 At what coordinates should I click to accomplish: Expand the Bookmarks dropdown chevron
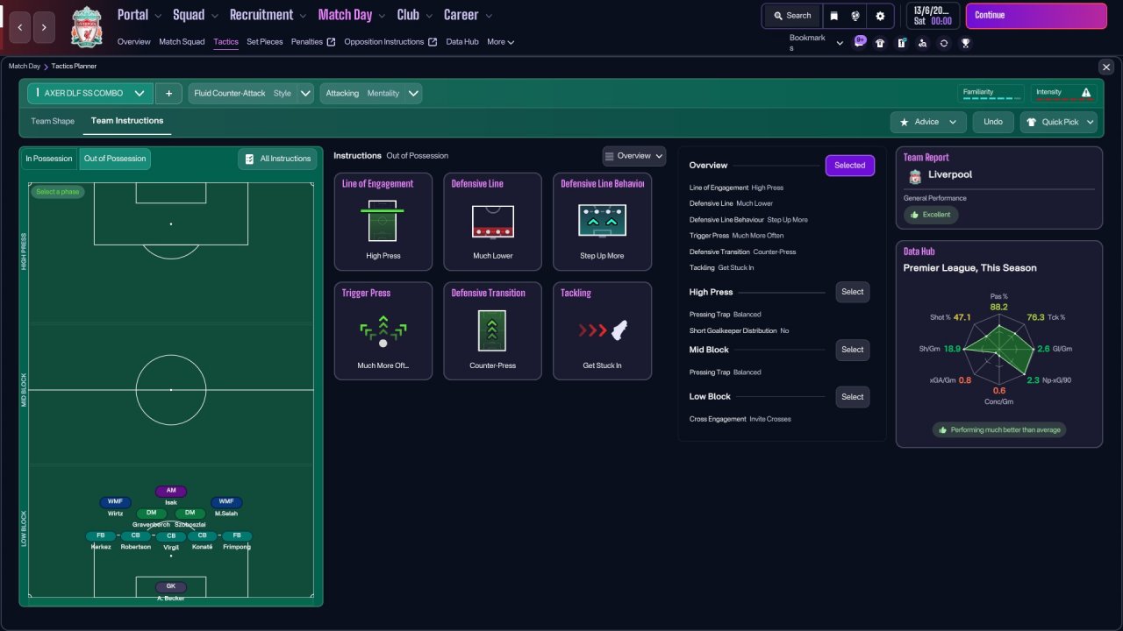pos(840,43)
